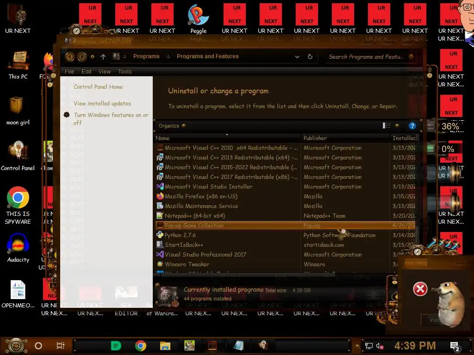Refresh the Programs and Features list

(x=310, y=56)
